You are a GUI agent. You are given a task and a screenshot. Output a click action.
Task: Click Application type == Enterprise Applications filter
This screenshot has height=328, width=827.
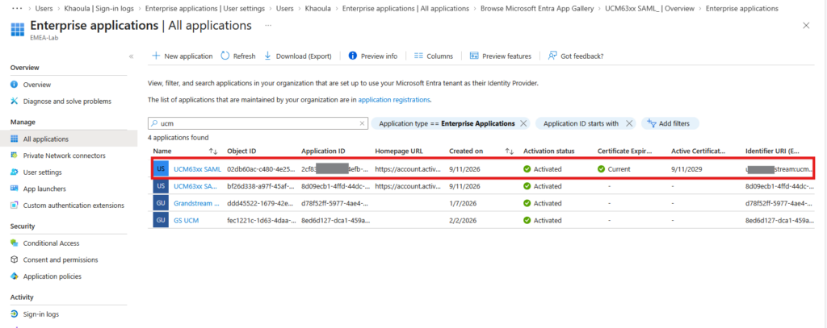click(x=447, y=123)
